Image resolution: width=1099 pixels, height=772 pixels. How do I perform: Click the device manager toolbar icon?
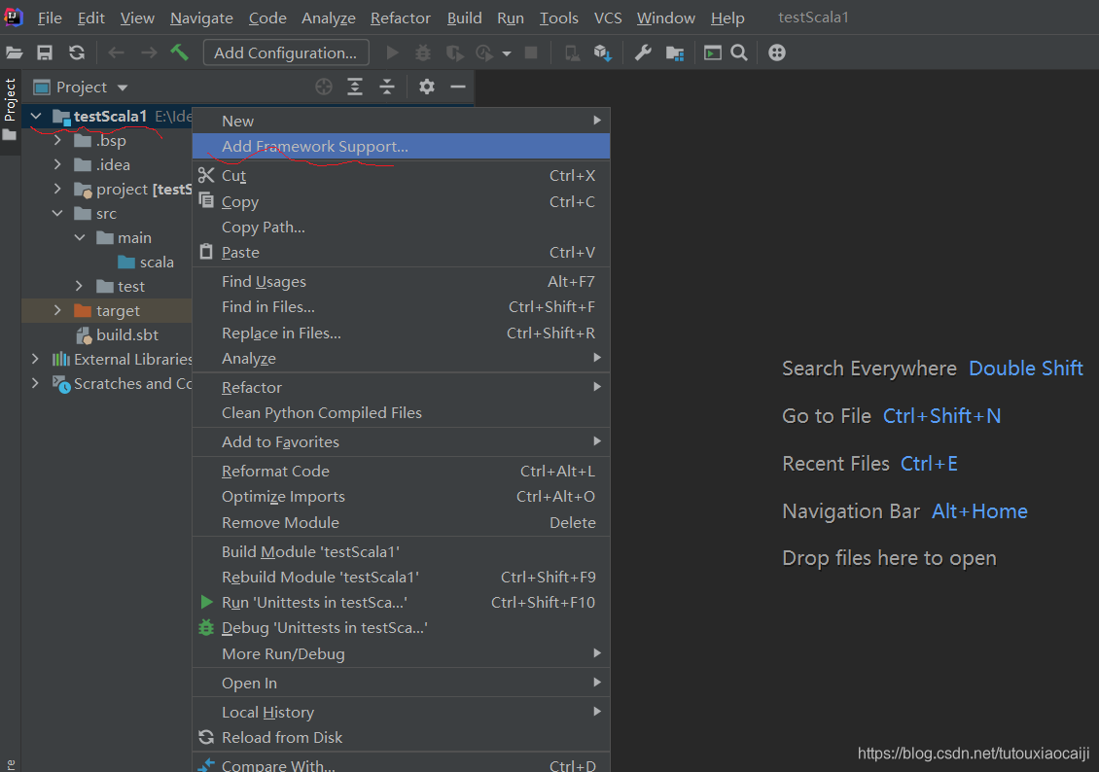pos(572,53)
